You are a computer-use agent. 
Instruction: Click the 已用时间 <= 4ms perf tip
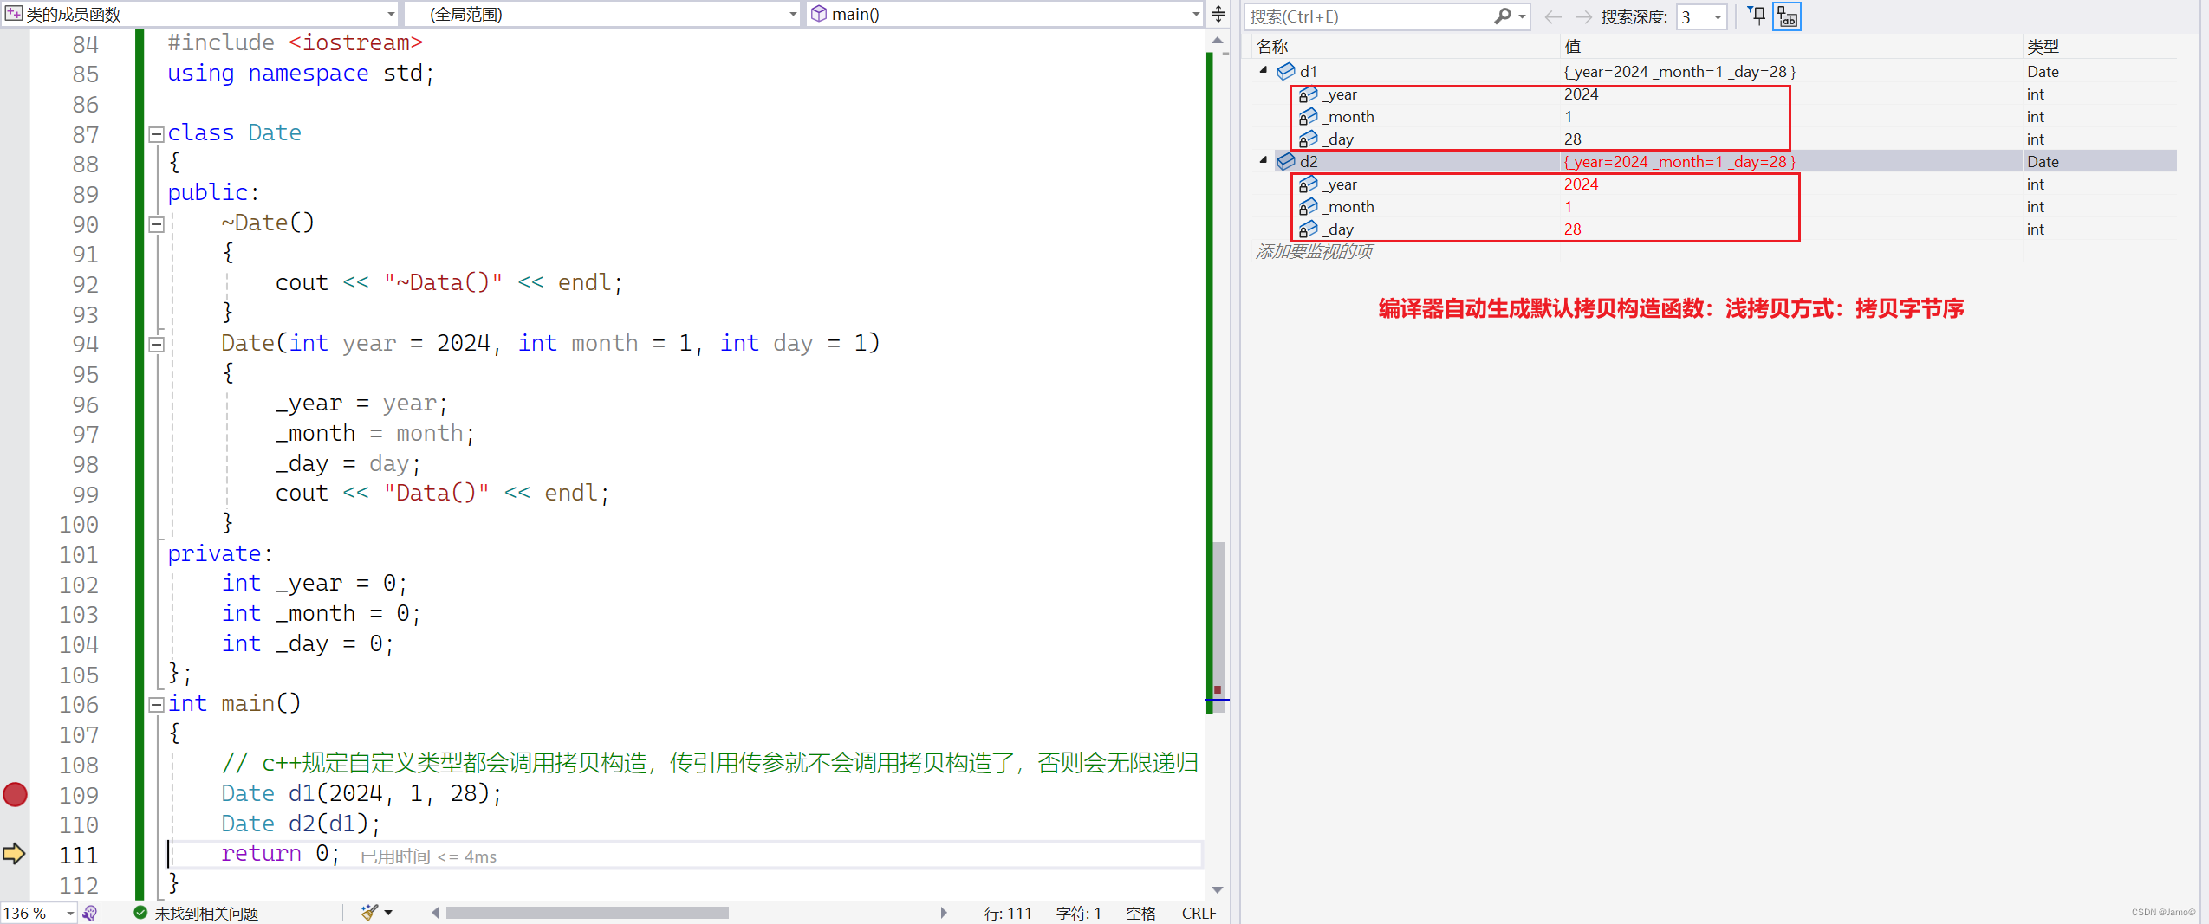428,856
